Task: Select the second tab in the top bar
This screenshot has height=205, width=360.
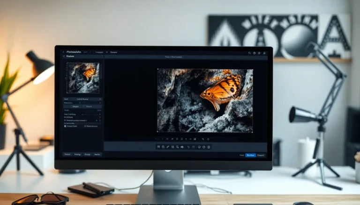Action: 99,52
